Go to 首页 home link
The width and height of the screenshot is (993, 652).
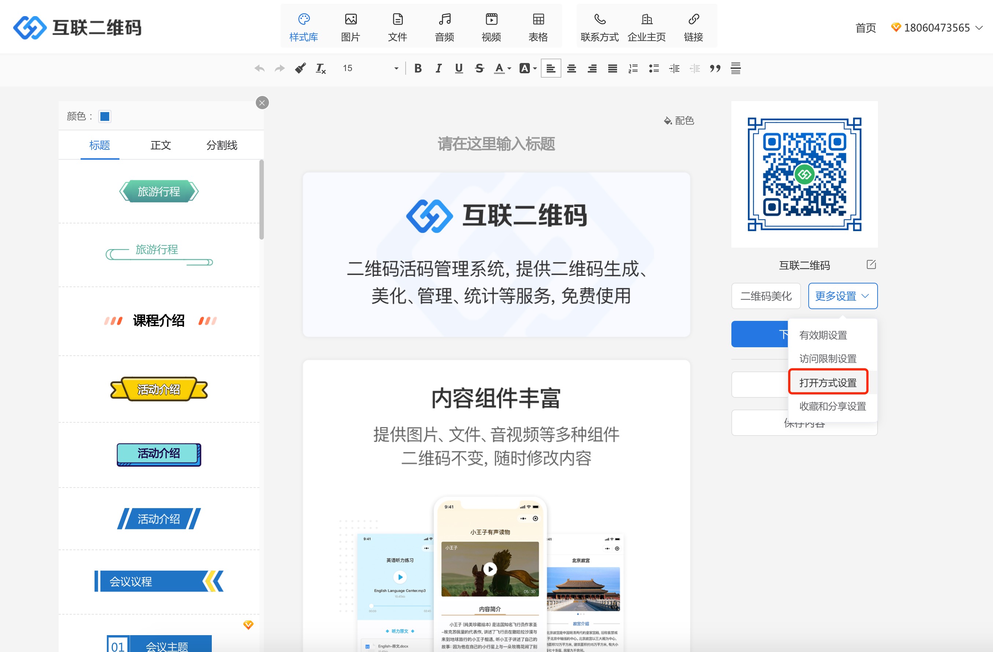point(865,28)
